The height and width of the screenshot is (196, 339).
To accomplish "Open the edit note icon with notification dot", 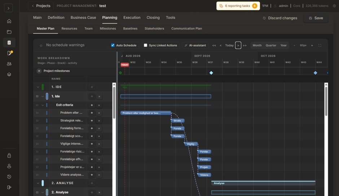I will coord(9,53).
